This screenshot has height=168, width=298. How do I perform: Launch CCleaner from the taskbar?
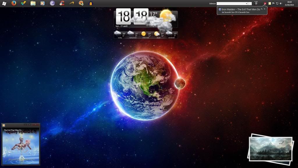point(62,3)
